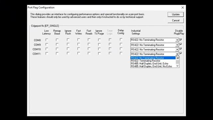
Task: Open COM10 Industrial Settings dropdown
Action: coord(177,50)
